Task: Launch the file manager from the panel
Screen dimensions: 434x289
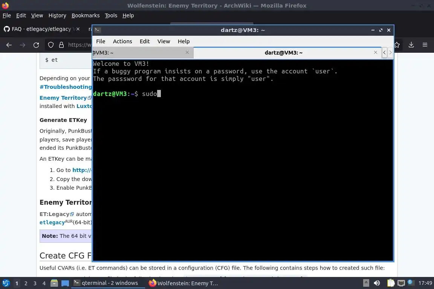Action: (x=54, y=283)
